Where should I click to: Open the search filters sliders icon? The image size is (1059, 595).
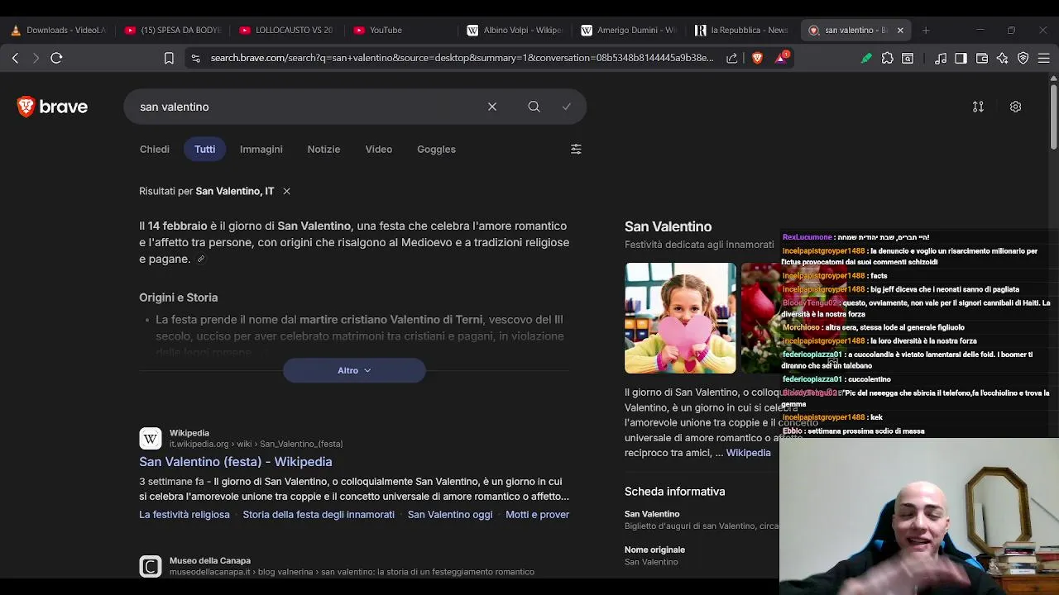pyautogui.click(x=576, y=150)
